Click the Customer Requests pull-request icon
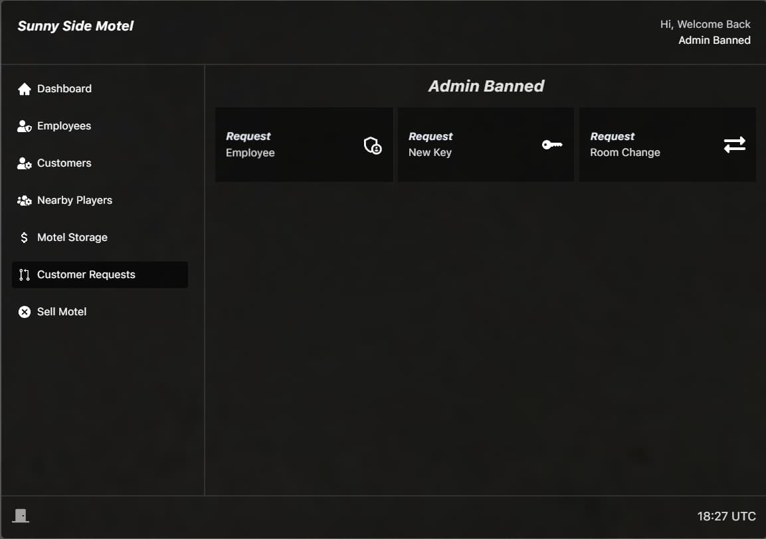This screenshot has width=766, height=539. [25, 274]
